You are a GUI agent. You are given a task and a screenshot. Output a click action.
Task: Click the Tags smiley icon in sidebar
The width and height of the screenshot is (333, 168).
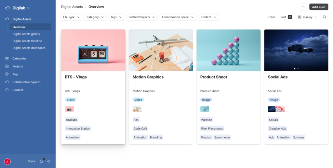pyautogui.click(x=7, y=74)
